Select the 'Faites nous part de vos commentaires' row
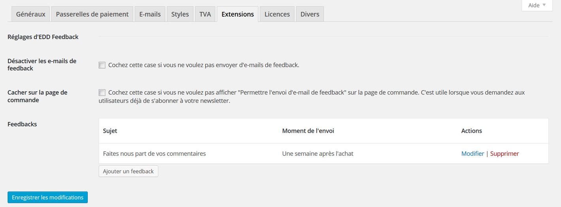Screen dimensions: 561x207 click(x=154, y=154)
